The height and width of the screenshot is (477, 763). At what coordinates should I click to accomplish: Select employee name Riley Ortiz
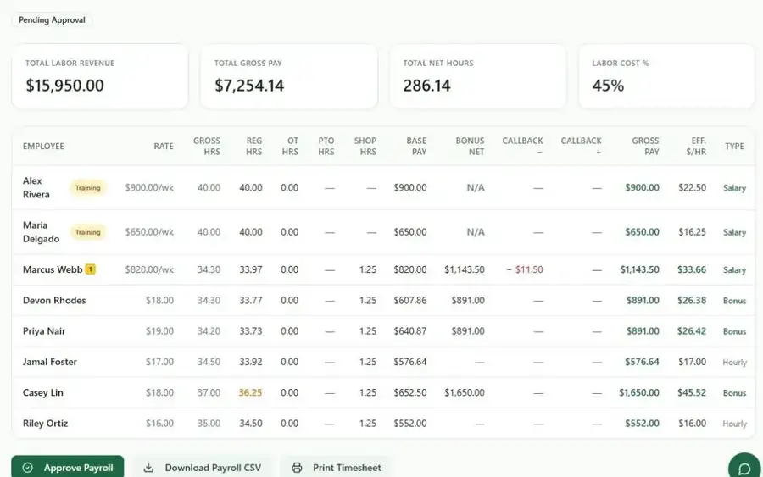[45, 423]
